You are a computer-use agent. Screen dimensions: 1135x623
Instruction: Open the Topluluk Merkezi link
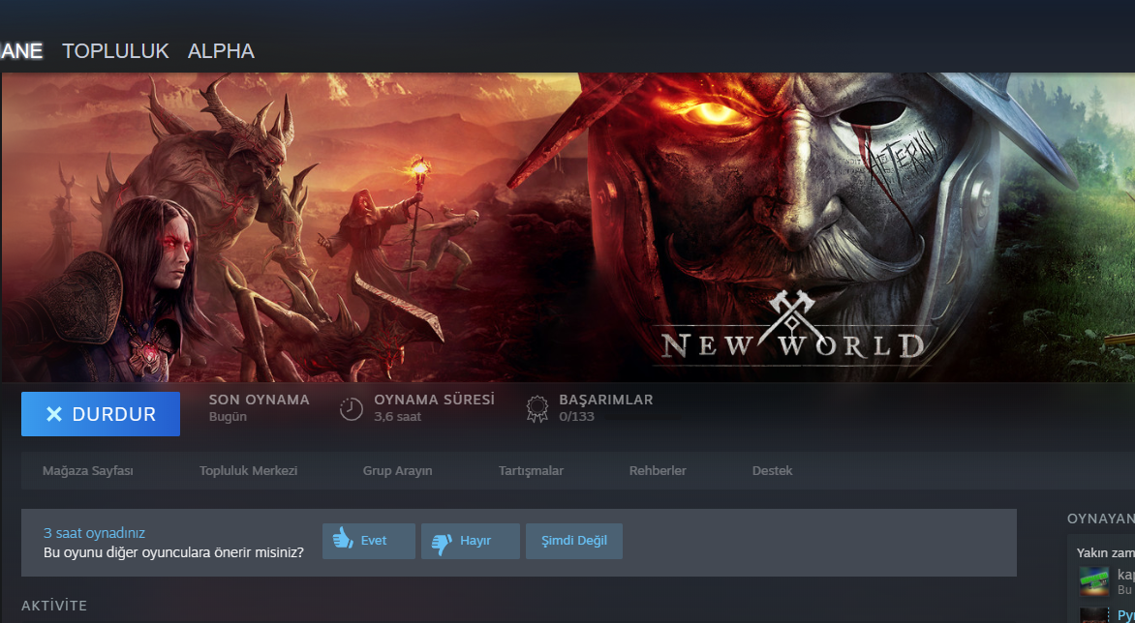248,470
